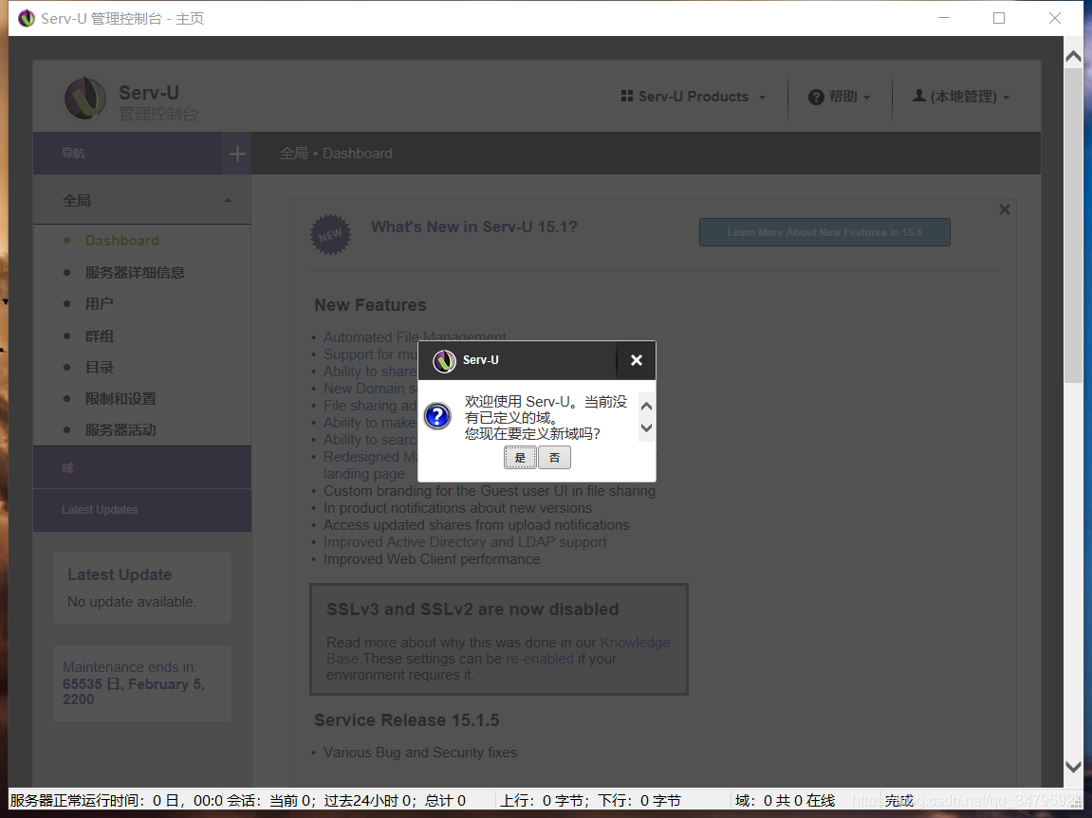Click the Serv-U logo in header

(x=85, y=98)
